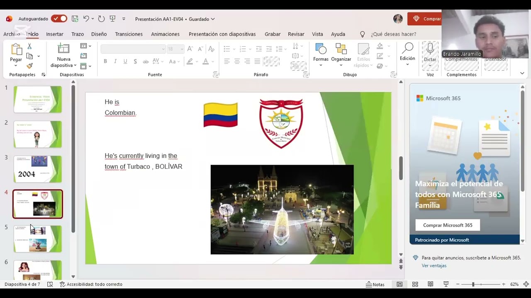The width and height of the screenshot is (531, 298).
Task: Switch to the Transiciones tab
Action: pos(129,34)
